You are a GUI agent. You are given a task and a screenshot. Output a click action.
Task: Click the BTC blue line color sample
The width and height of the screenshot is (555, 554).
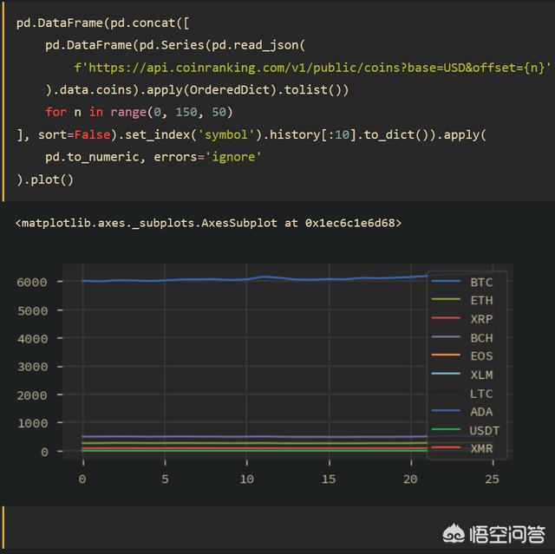point(446,282)
